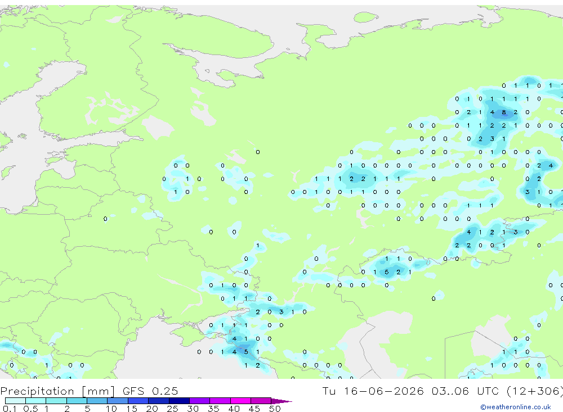Click the '0.5' legend label
Viewport: 563px width, 412px height.
pyautogui.click(x=30, y=409)
